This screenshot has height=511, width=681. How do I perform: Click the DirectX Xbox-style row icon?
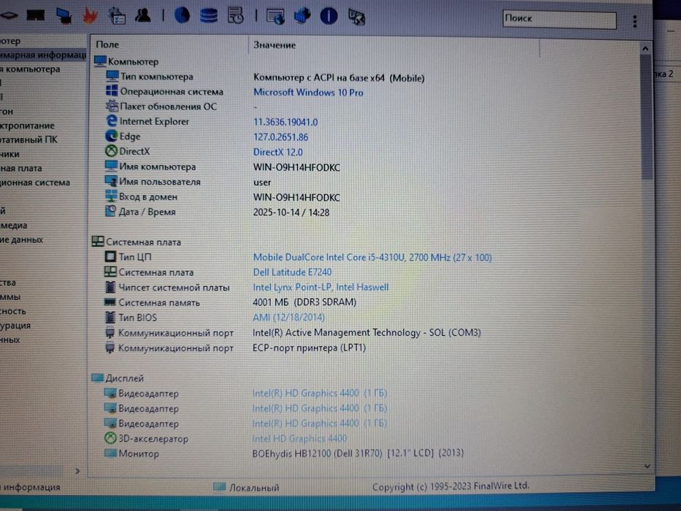pyautogui.click(x=112, y=151)
